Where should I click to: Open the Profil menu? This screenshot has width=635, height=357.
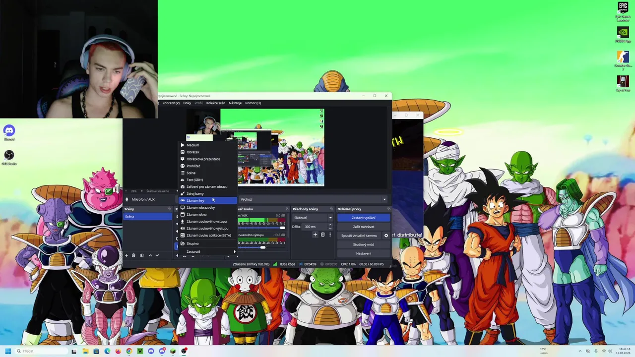coord(198,103)
